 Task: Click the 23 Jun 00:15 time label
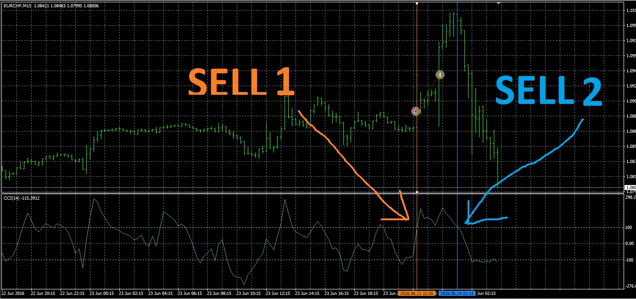102,293
